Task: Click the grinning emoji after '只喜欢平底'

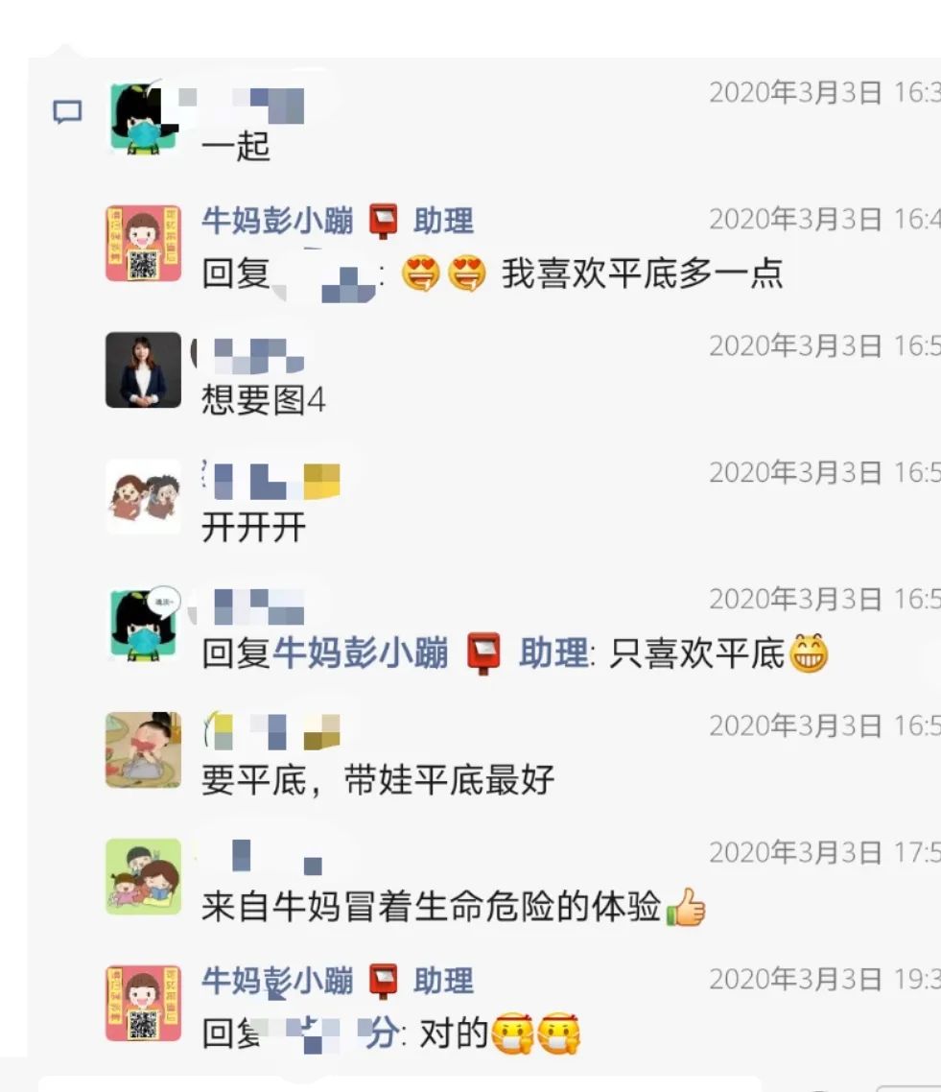Action: (808, 653)
